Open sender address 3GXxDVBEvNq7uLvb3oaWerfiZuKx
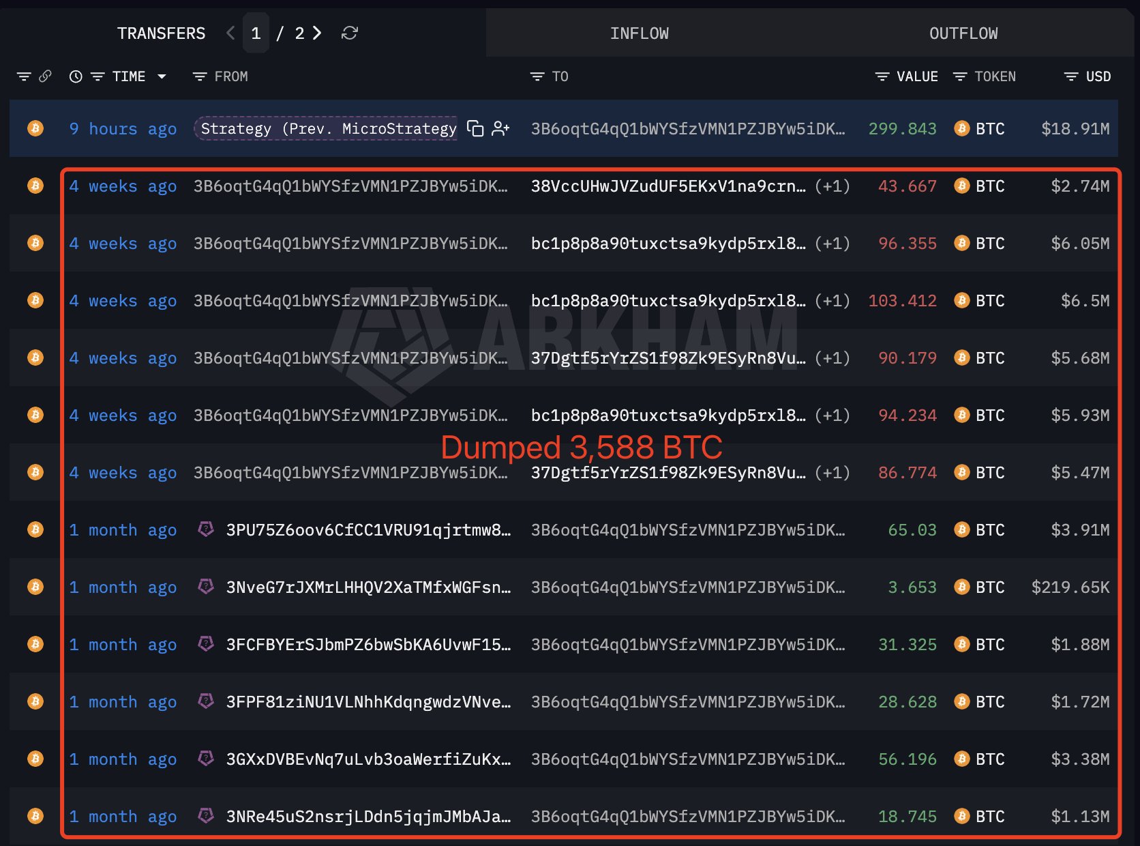Image resolution: width=1140 pixels, height=846 pixels. [368, 759]
